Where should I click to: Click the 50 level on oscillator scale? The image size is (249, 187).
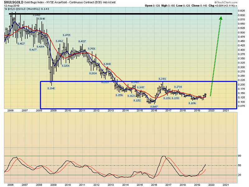(x=239, y=166)
